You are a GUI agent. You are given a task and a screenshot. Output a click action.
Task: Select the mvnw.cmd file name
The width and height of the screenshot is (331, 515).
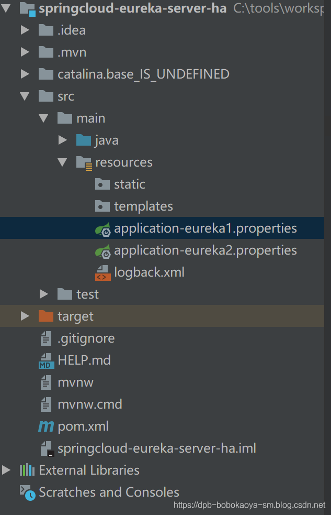click(90, 404)
